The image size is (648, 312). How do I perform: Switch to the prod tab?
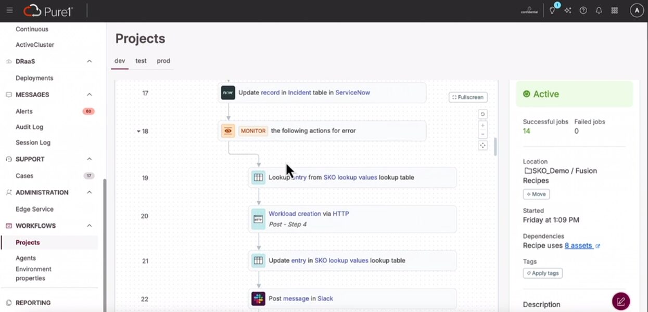[x=163, y=61]
